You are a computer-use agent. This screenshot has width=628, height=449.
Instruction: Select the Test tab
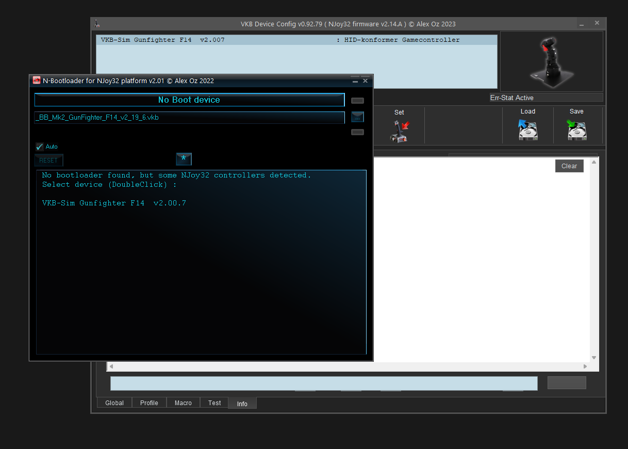pyautogui.click(x=214, y=403)
